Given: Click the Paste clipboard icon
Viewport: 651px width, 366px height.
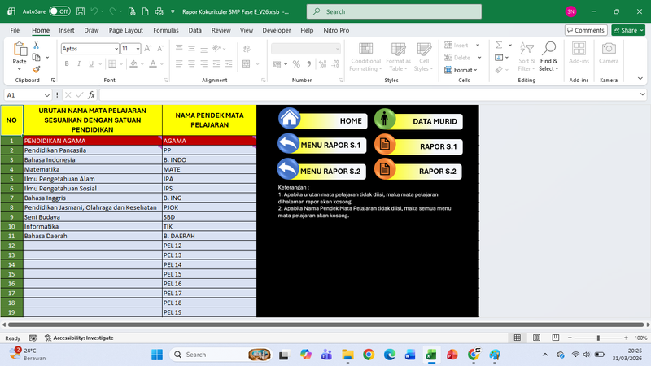Looking at the screenshot, I should (20, 51).
